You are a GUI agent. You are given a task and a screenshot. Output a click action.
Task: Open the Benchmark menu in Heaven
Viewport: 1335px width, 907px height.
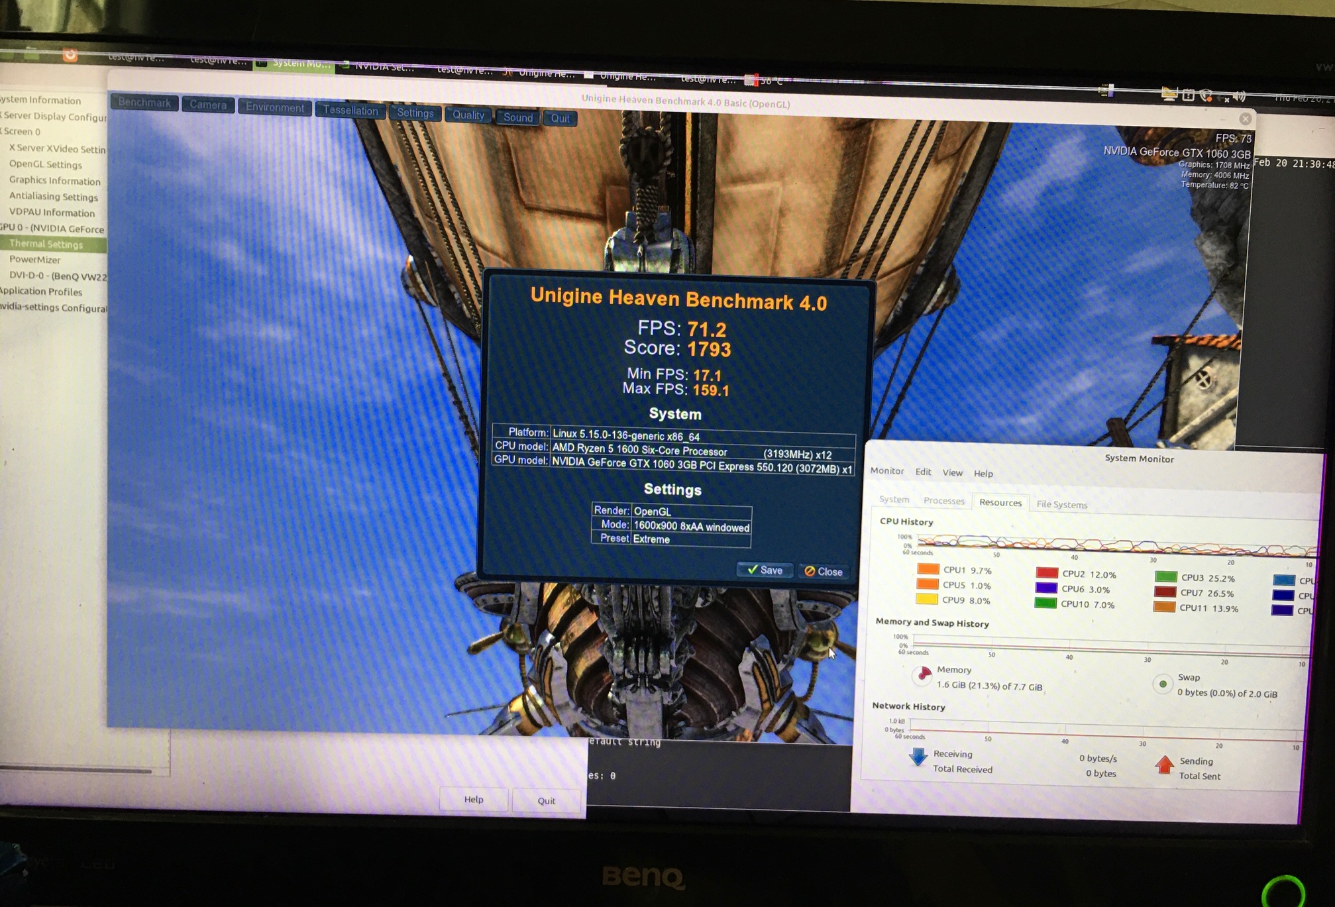point(144,103)
